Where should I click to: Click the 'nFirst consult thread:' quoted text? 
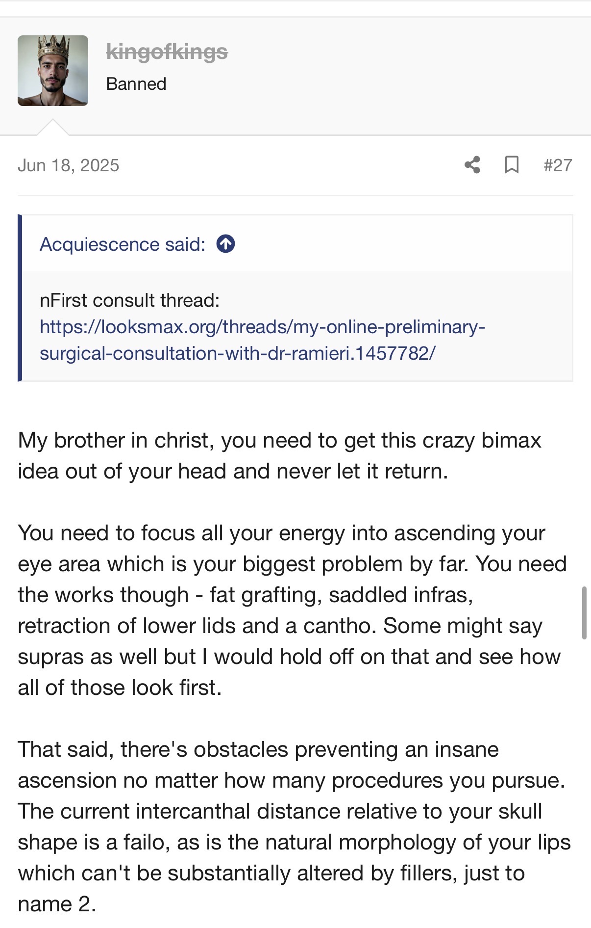(x=130, y=300)
